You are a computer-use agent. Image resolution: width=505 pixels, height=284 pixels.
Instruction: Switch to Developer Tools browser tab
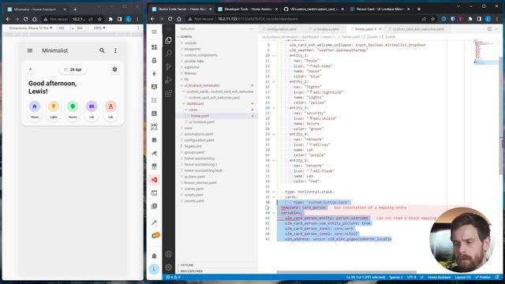pos(247,9)
